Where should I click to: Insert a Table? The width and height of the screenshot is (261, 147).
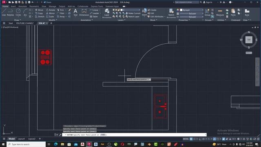click(94, 17)
